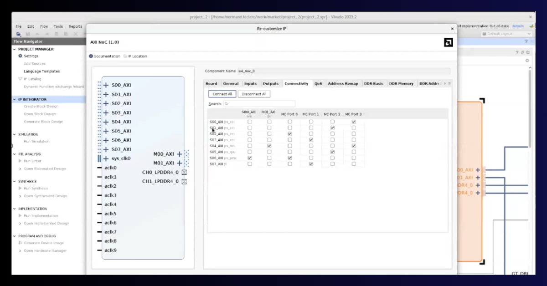This screenshot has height=286, width=547.
Task: Switch to the QoS tab
Action: [x=318, y=83]
